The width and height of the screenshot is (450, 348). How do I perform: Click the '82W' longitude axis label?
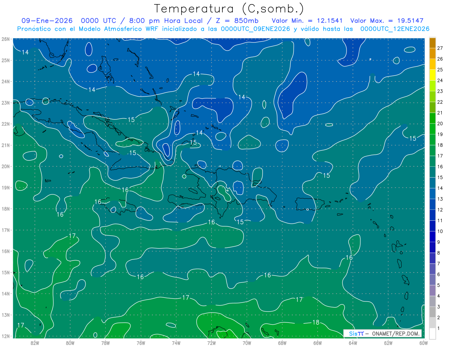click(35, 343)
